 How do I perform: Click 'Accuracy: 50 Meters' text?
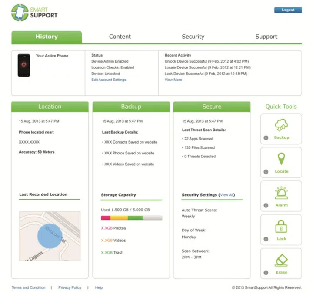pyautogui.click(x=37, y=152)
